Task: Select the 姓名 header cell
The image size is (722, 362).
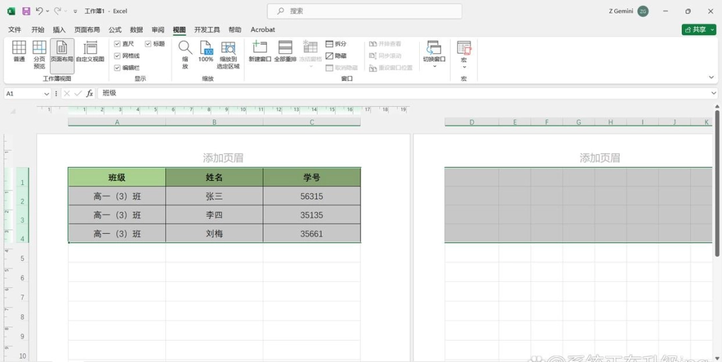Action: [x=215, y=177]
